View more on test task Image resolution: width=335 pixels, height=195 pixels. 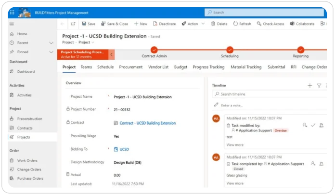[235, 145]
